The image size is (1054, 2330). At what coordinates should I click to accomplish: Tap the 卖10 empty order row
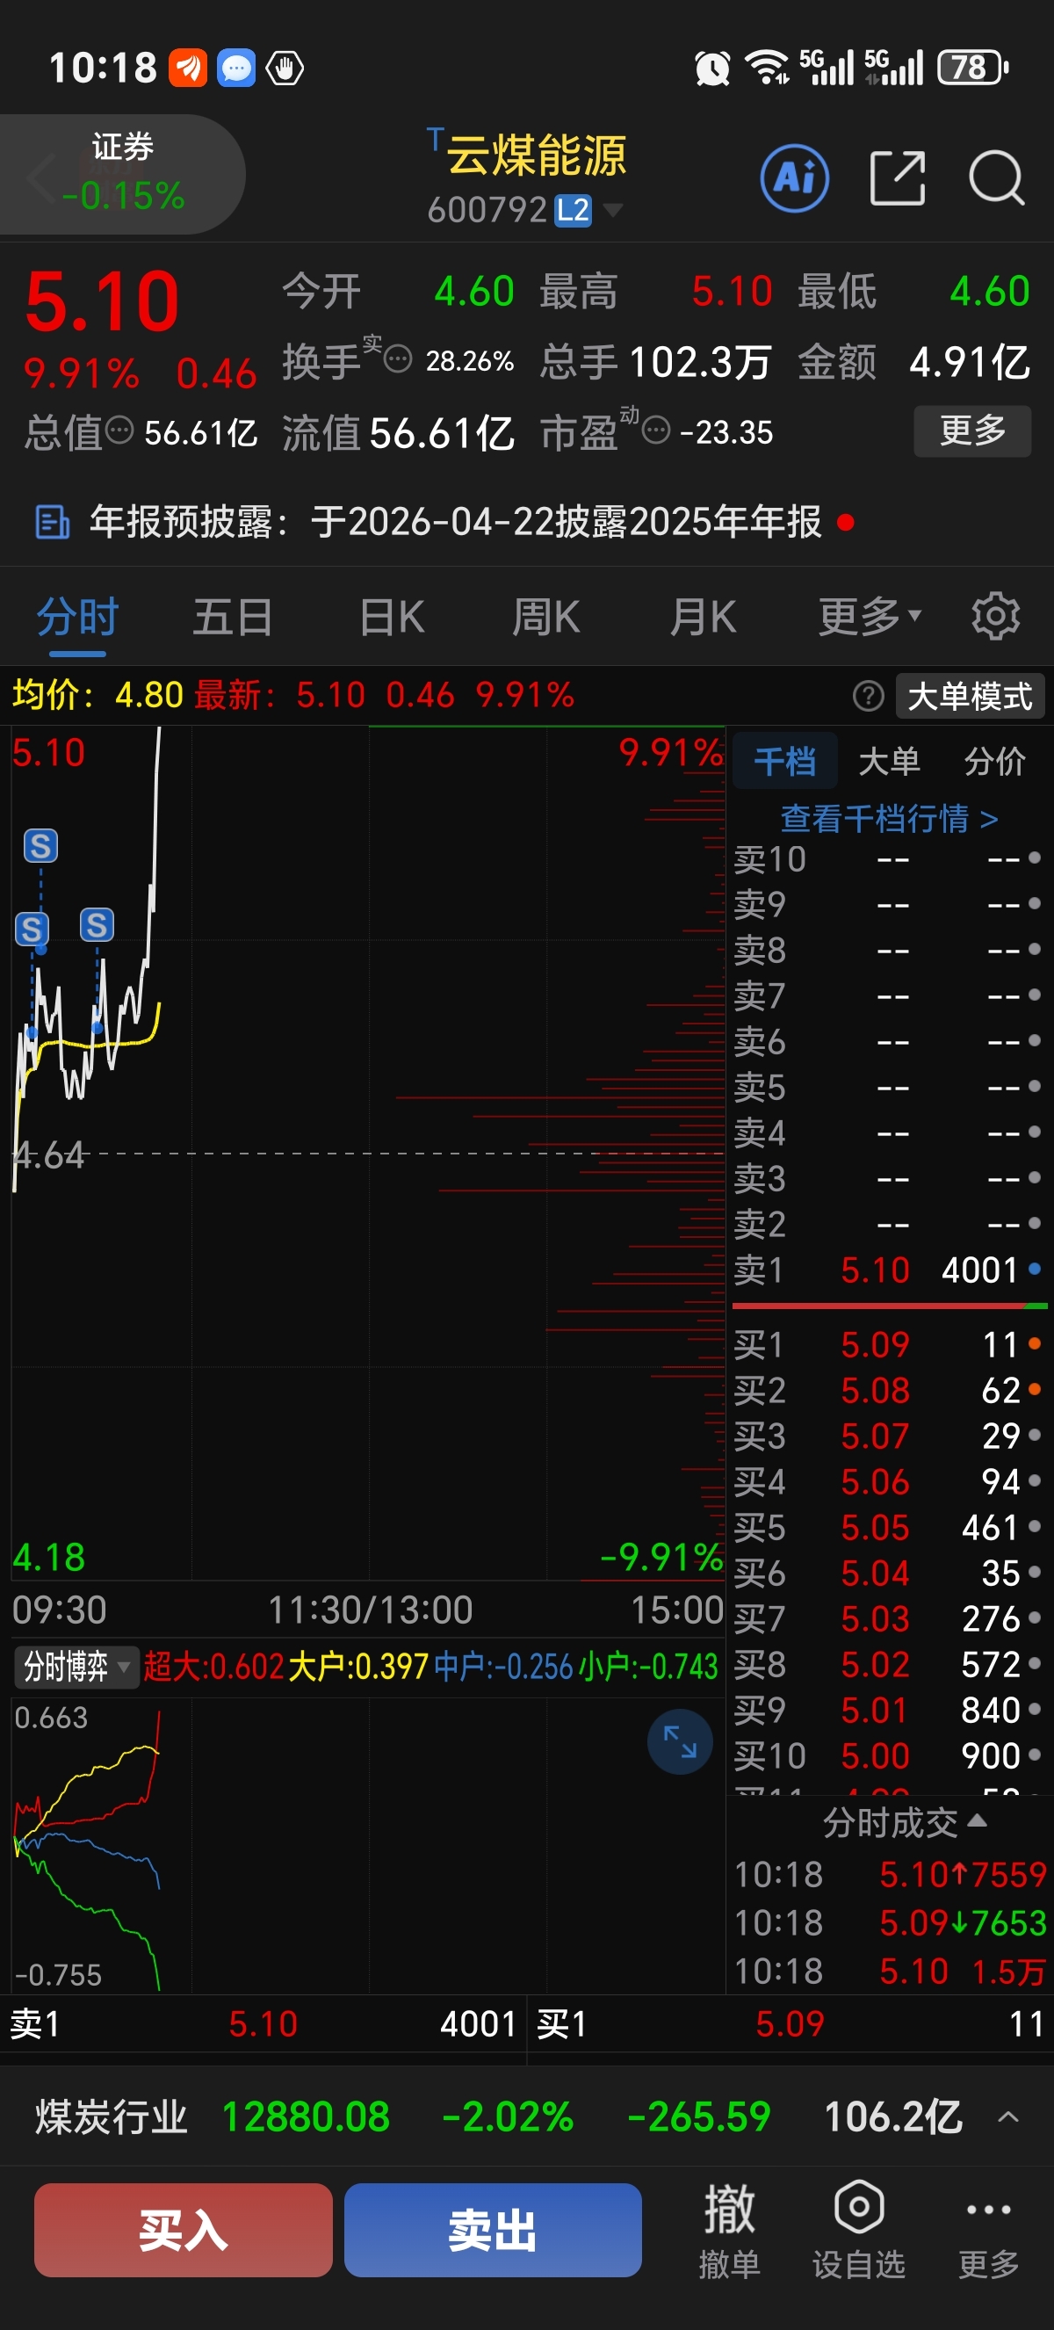pos(888,858)
